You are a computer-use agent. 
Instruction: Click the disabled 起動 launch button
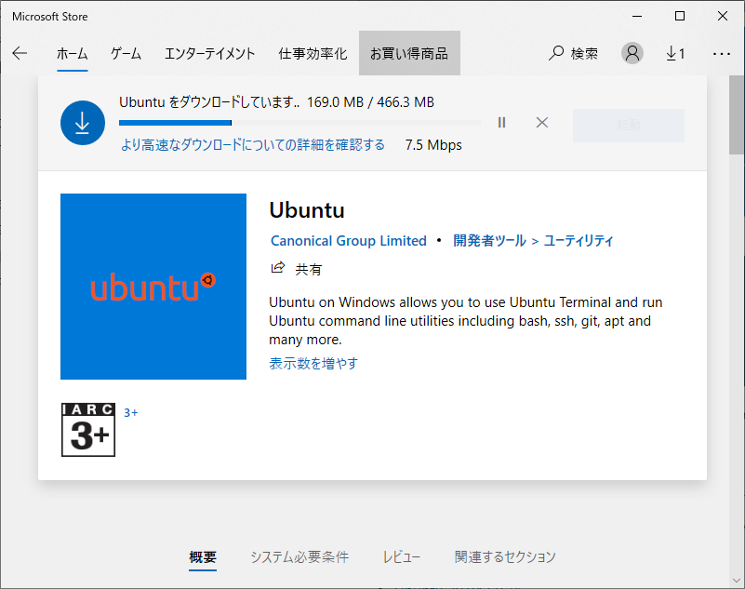[x=629, y=125]
